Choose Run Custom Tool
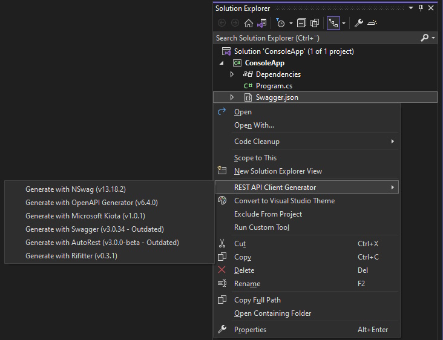Screen dimensions: 443x340 coord(307,227)
